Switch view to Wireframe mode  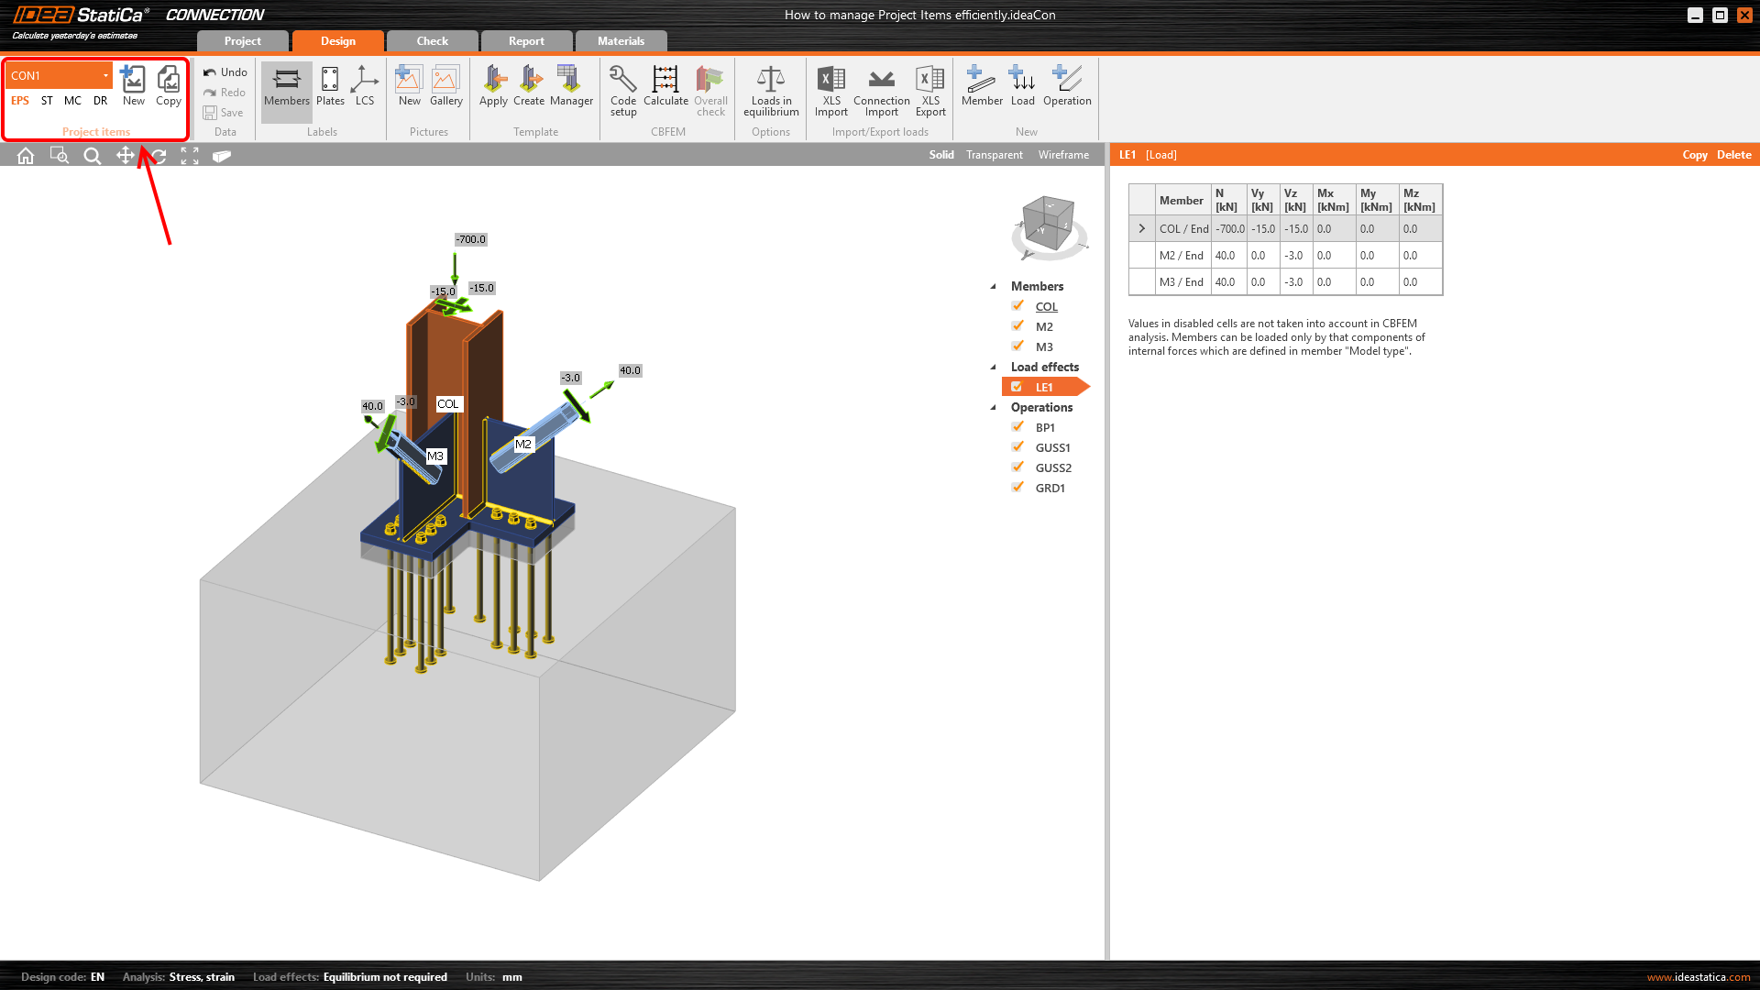1063,155
